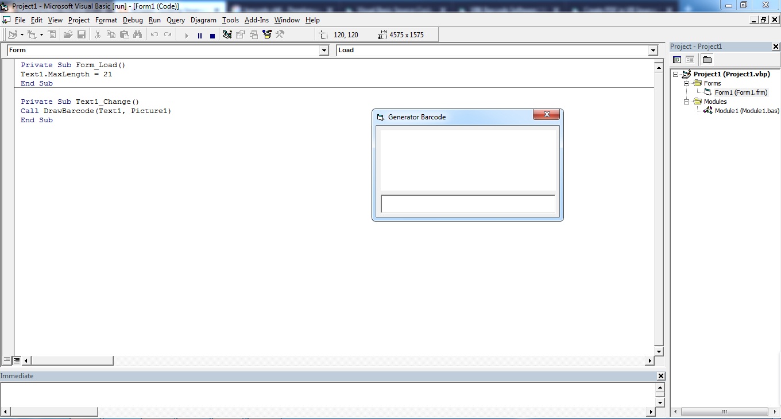Viewport: 781px width, 419px height.
Task: Click the Add Form toolbar icon
Action: (32, 34)
